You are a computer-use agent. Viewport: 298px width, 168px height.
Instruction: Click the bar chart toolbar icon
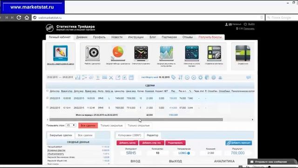[78, 77]
